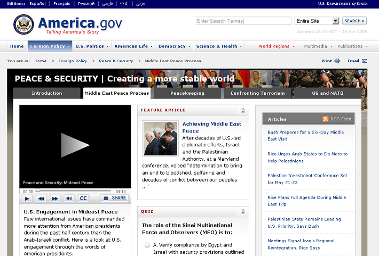Play the video using the small play button
This screenshot has width=379, height=256.
[x=27, y=199]
